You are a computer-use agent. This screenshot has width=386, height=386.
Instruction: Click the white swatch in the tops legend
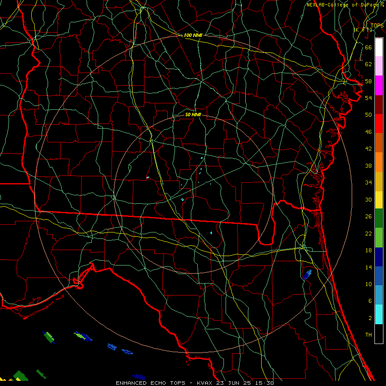(379, 47)
